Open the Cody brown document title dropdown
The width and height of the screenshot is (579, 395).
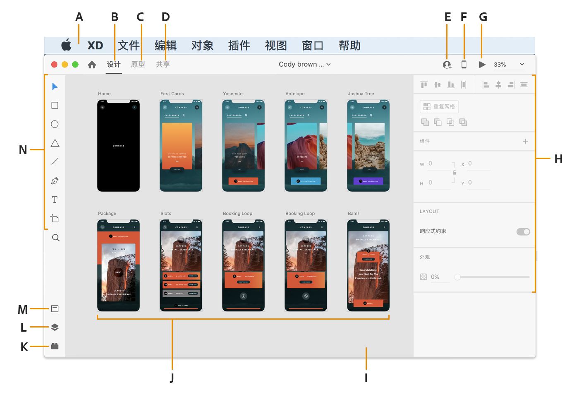click(305, 64)
